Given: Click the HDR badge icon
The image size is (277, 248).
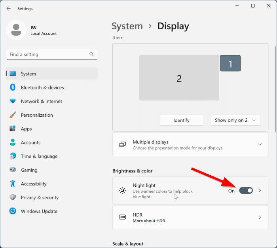Looking at the screenshot, I should [122, 217].
